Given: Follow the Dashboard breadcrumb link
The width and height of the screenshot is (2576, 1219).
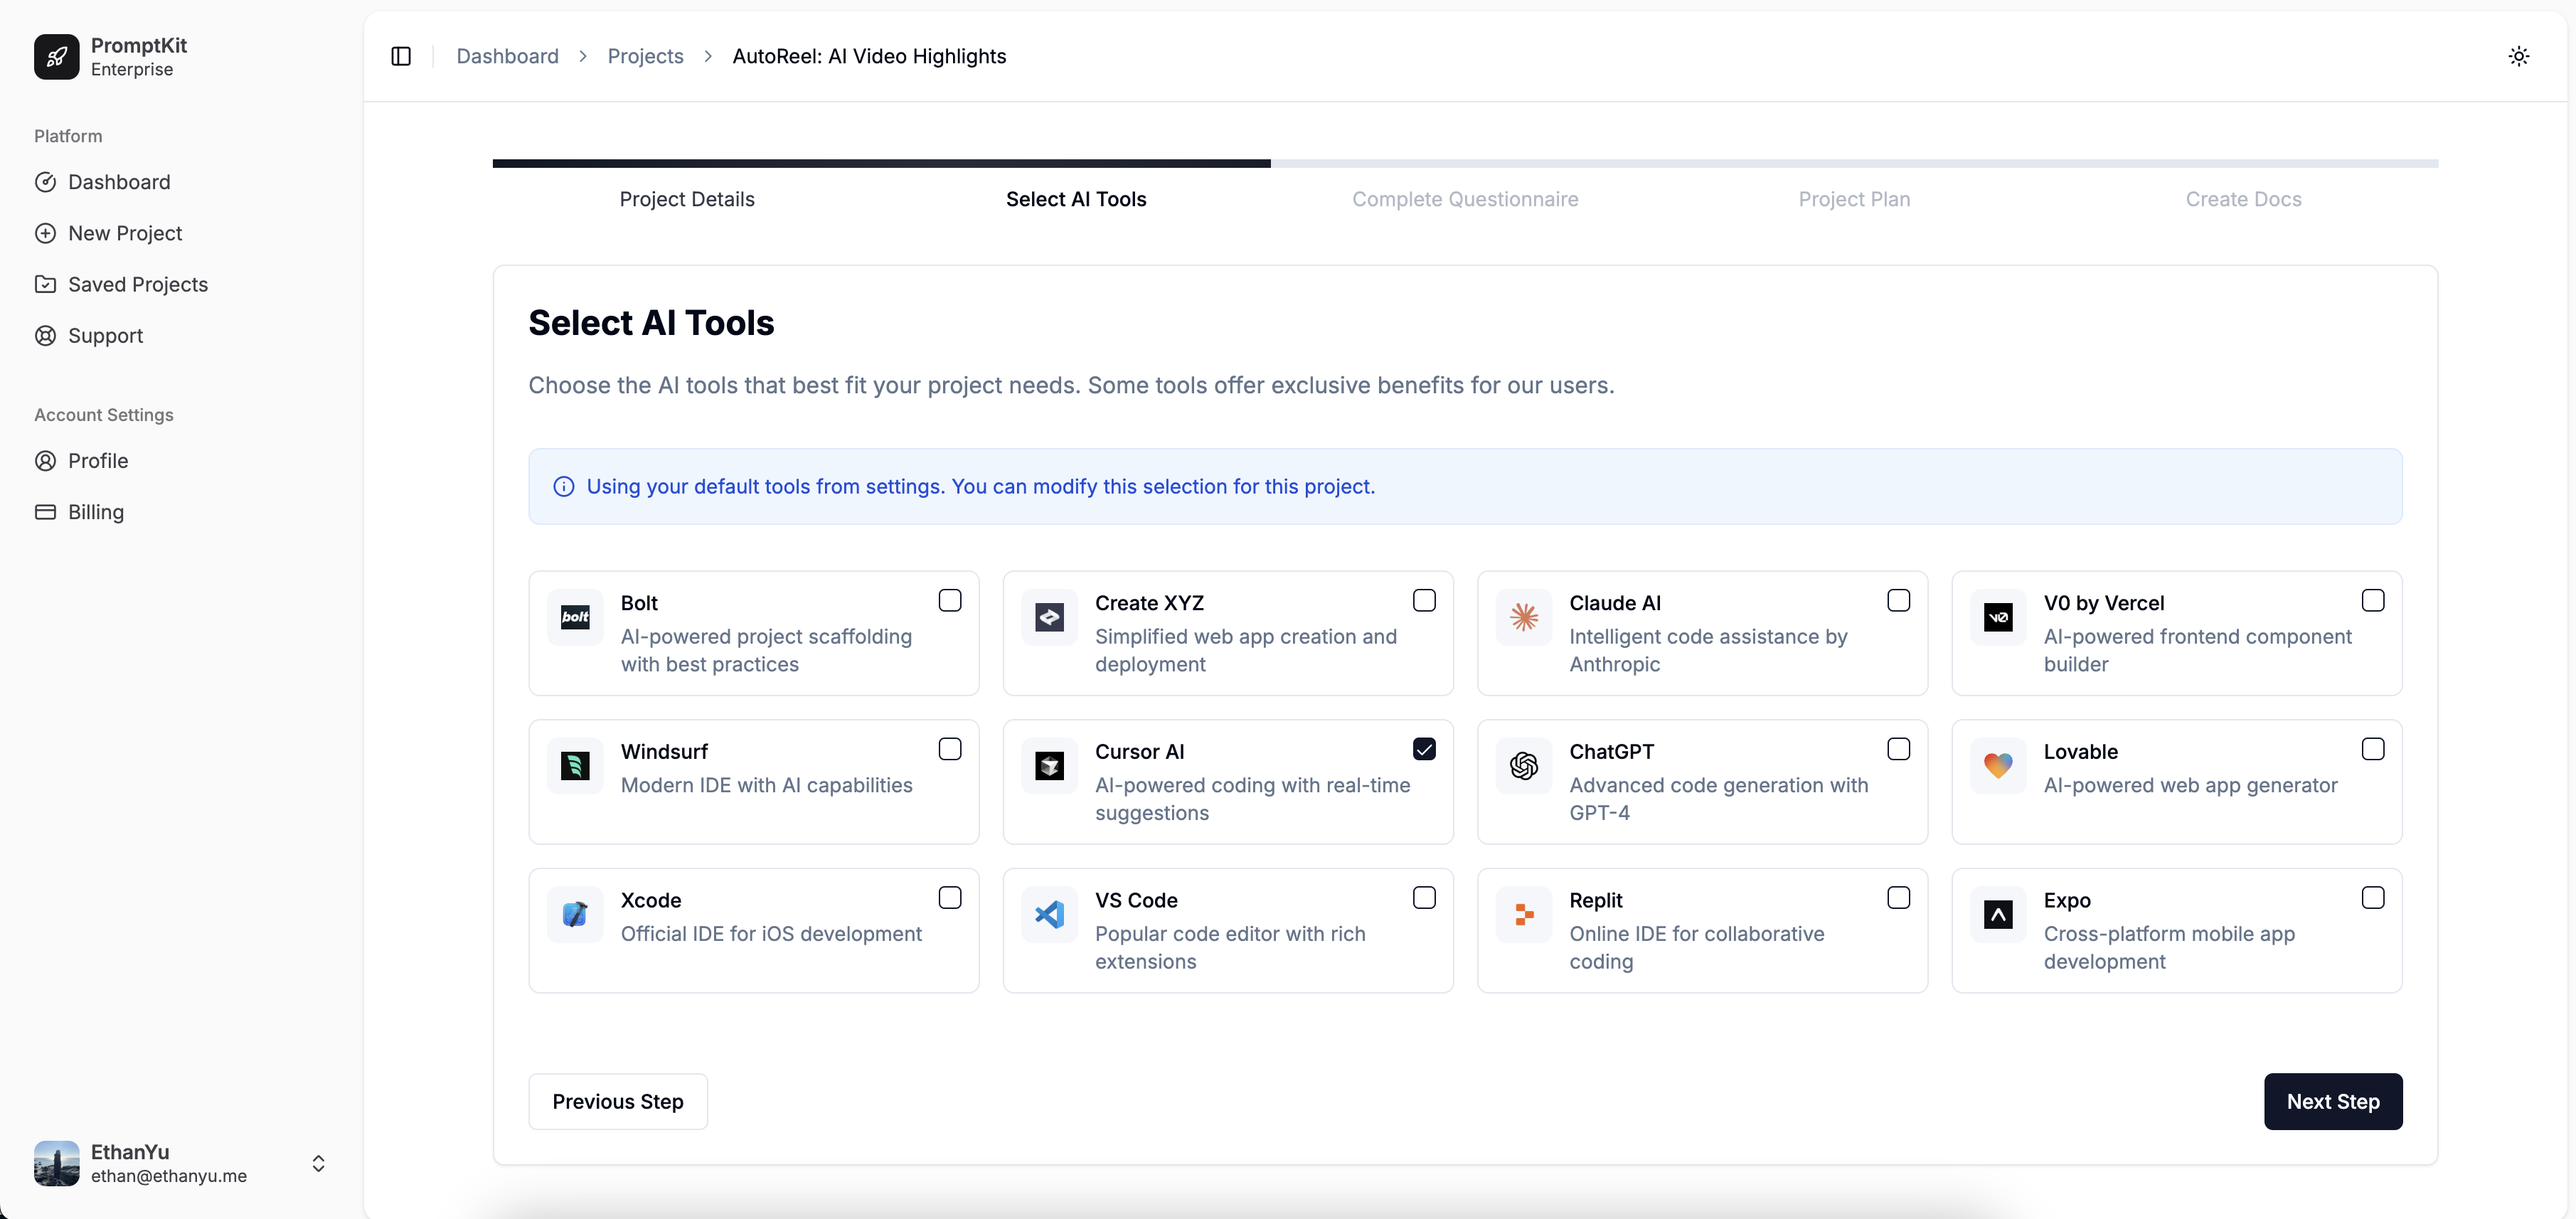Looking at the screenshot, I should click(507, 56).
